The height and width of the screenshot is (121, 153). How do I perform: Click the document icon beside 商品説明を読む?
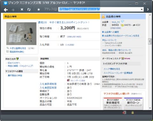pyautogui.click(x=8, y=51)
